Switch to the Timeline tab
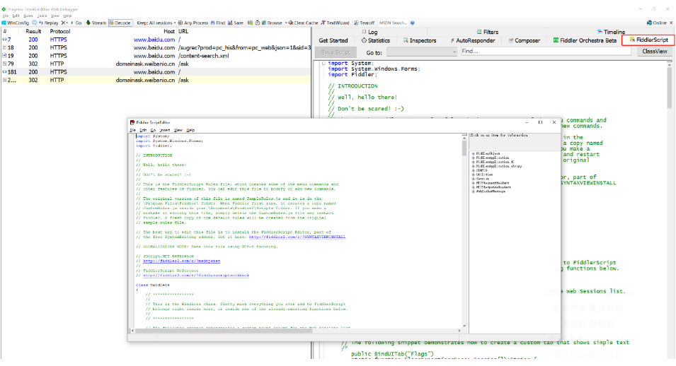This screenshot has height=366, width=676. (x=611, y=32)
